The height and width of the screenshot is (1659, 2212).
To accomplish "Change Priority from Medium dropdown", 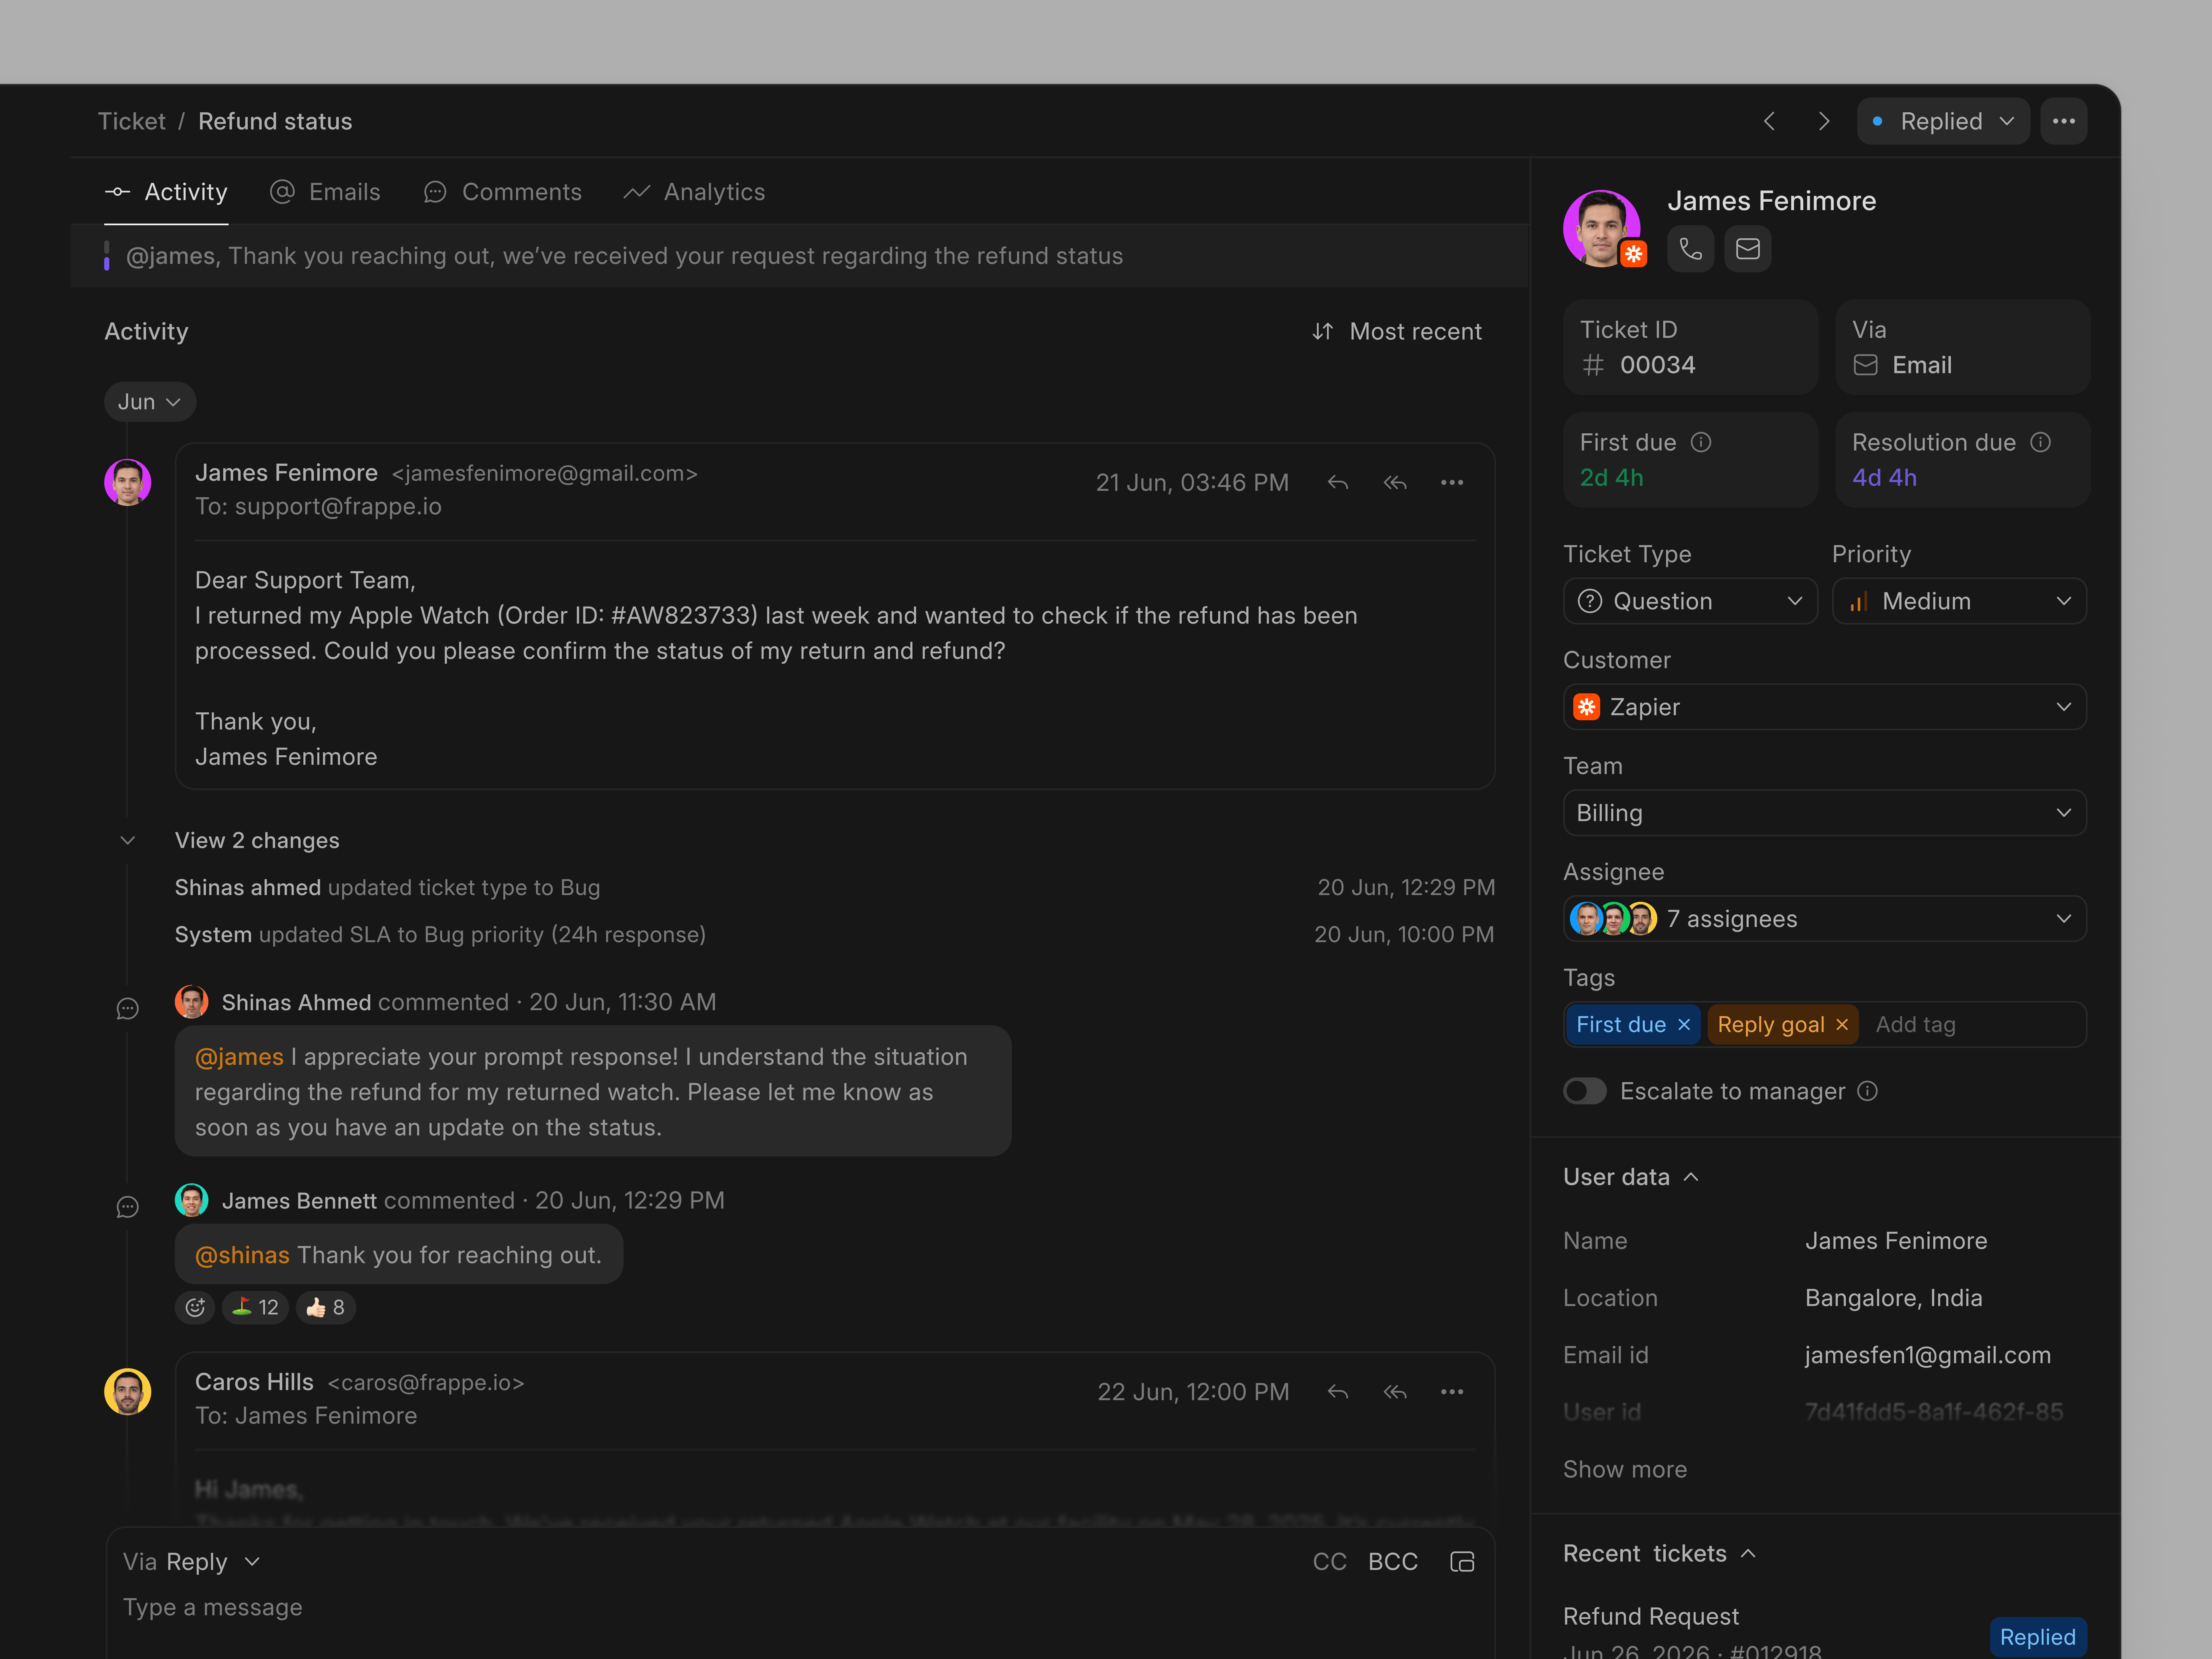I will [1959, 601].
